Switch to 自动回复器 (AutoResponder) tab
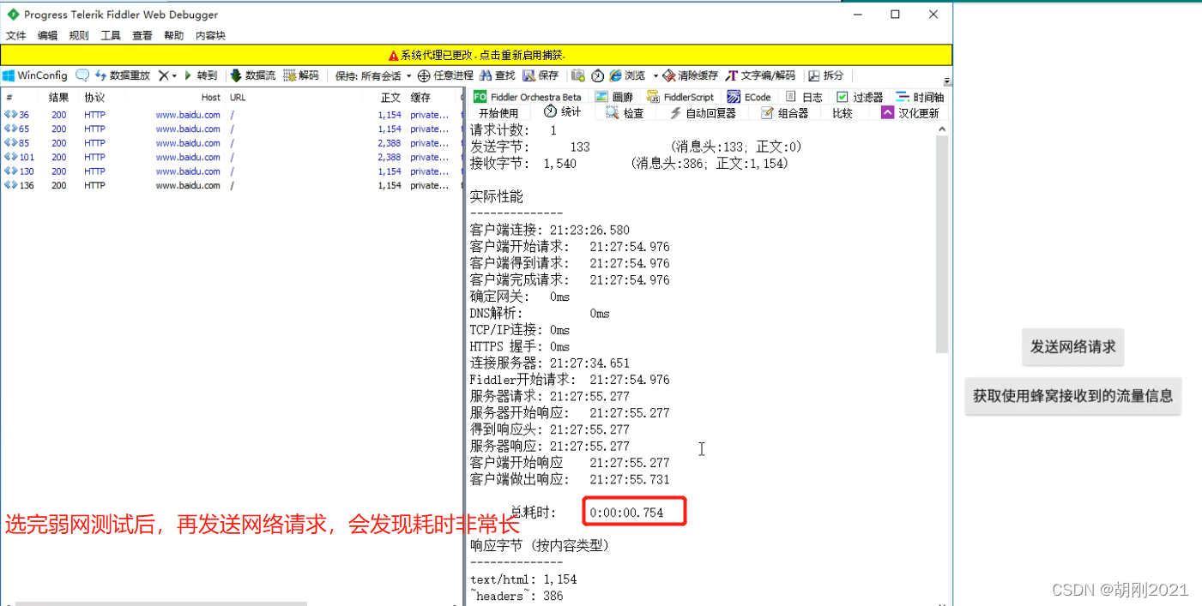The height and width of the screenshot is (606, 1202). point(703,113)
